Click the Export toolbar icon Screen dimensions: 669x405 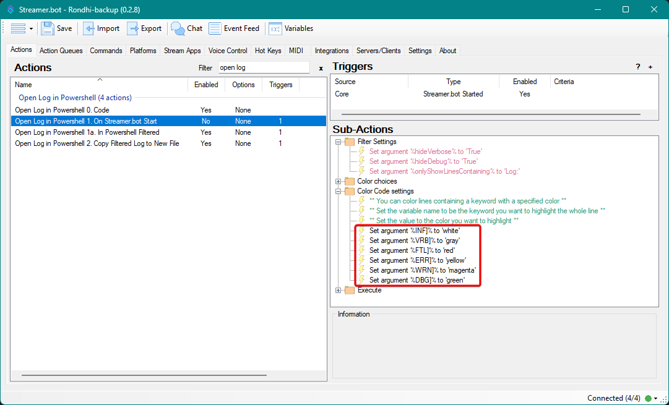tap(134, 28)
